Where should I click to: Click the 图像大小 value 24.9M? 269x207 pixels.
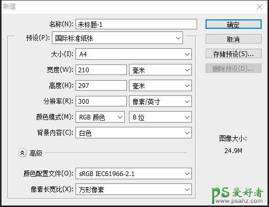tap(233, 150)
